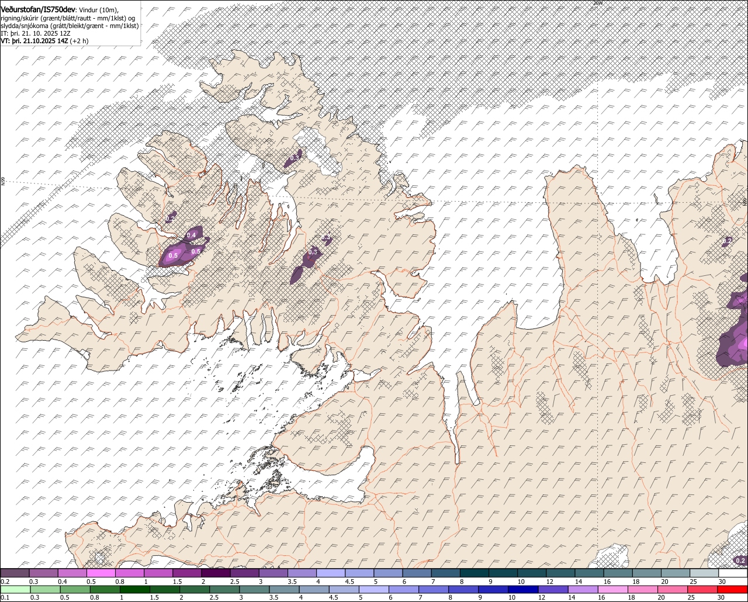This screenshot has height=602, width=748.
Task: Select top-row legend swatch between 1.5 and 2
Action: [x=186, y=573]
